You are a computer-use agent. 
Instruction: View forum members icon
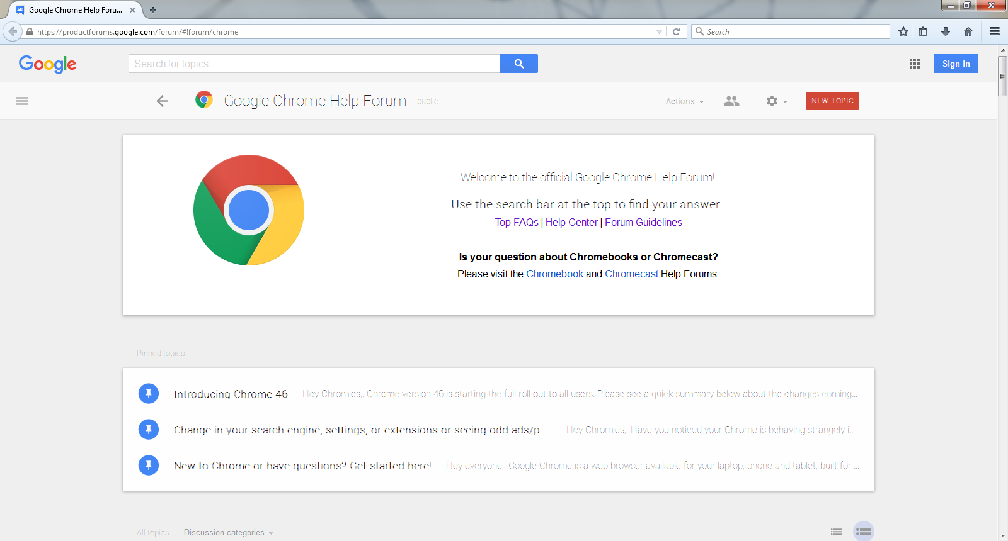(731, 101)
